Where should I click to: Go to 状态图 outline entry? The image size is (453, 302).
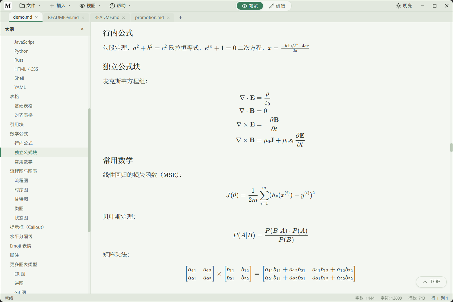tap(21, 218)
